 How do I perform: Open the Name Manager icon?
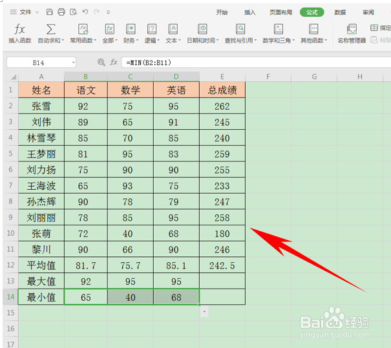pyautogui.click(x=352, y=30)
